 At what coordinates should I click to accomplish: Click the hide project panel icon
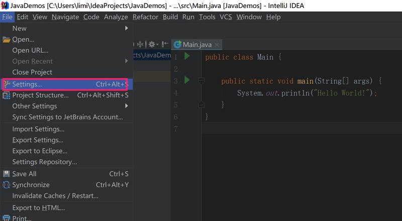coord(165,44)
